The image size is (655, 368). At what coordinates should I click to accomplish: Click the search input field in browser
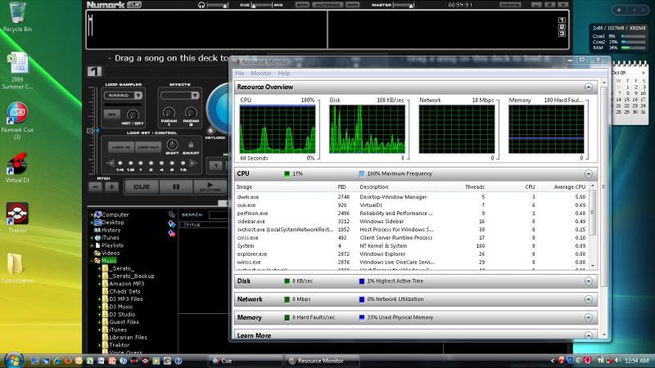(x=219, y=214)
